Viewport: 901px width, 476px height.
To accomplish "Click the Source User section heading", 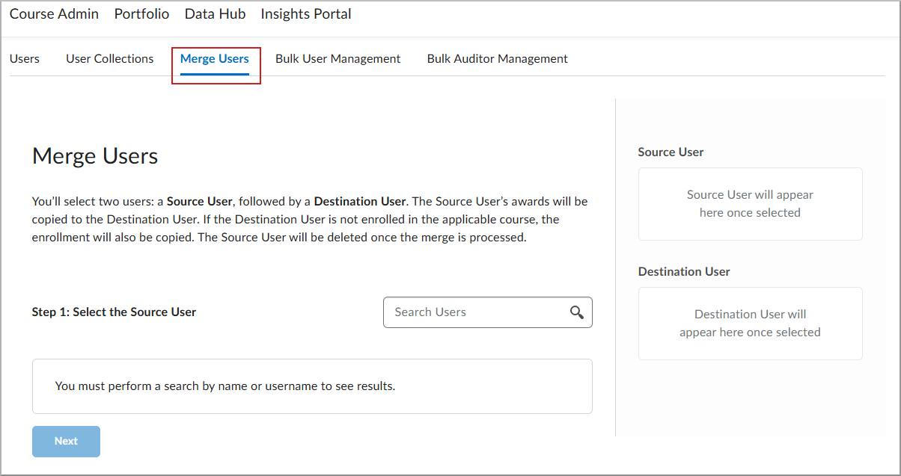I will click(x=670, y=152).
